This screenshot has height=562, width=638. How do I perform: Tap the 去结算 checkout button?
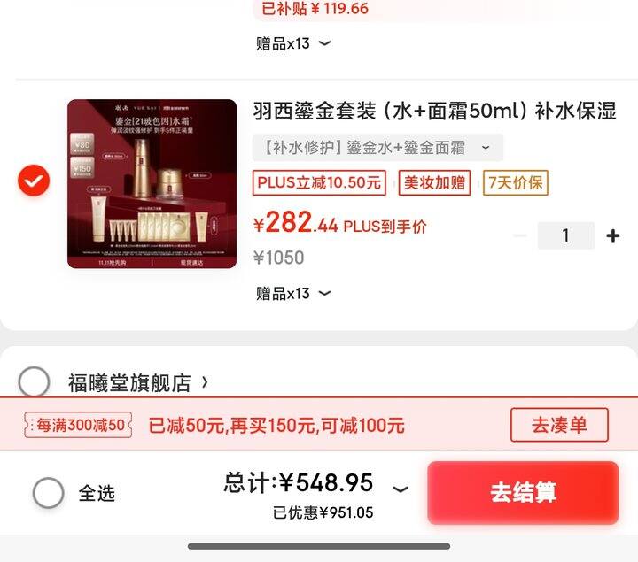coord(523,492)
